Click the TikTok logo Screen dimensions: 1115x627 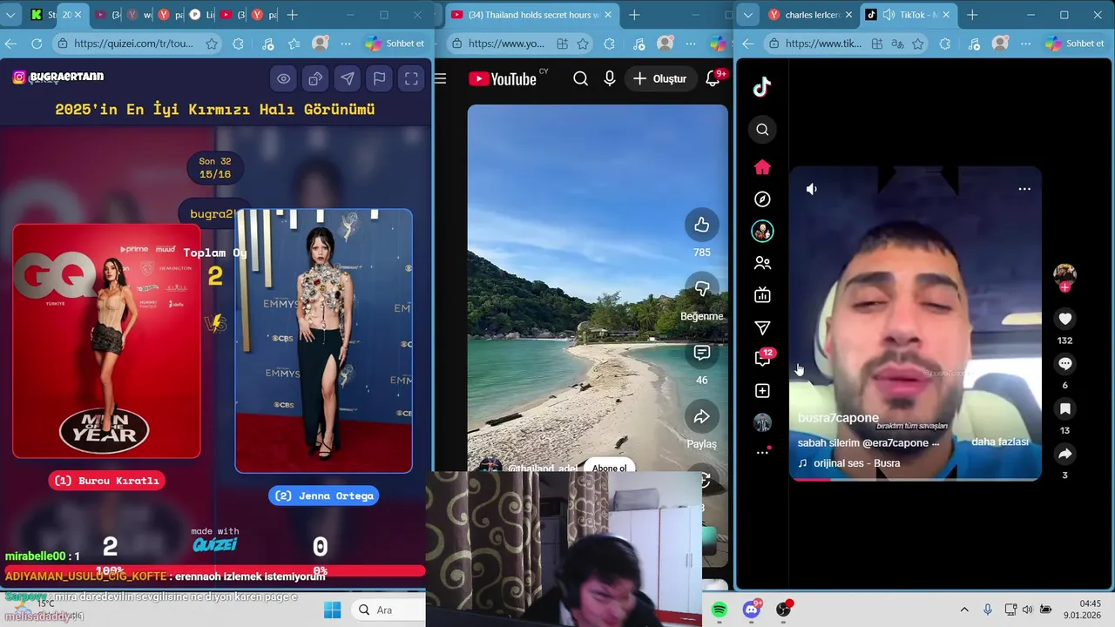762,87
